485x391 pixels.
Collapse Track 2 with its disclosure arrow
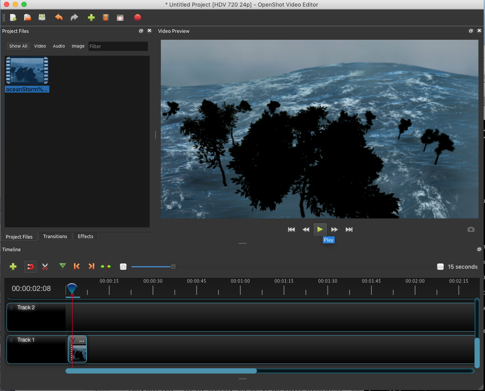pyautogui.click(x=12, y=307)
